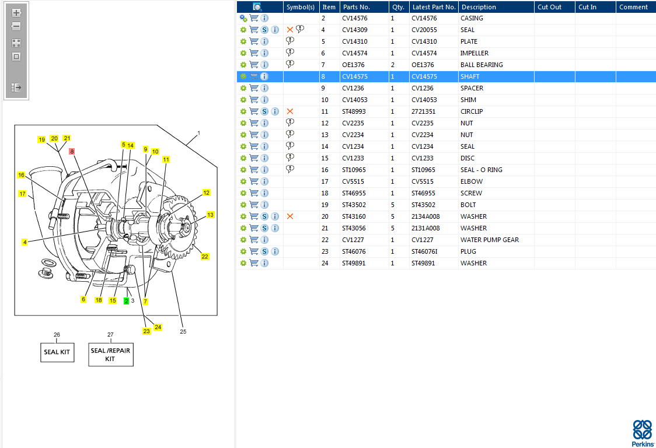656x448 pixels.
Task: Zoom in on the parts diagram
Action: [x=16, y=12]
